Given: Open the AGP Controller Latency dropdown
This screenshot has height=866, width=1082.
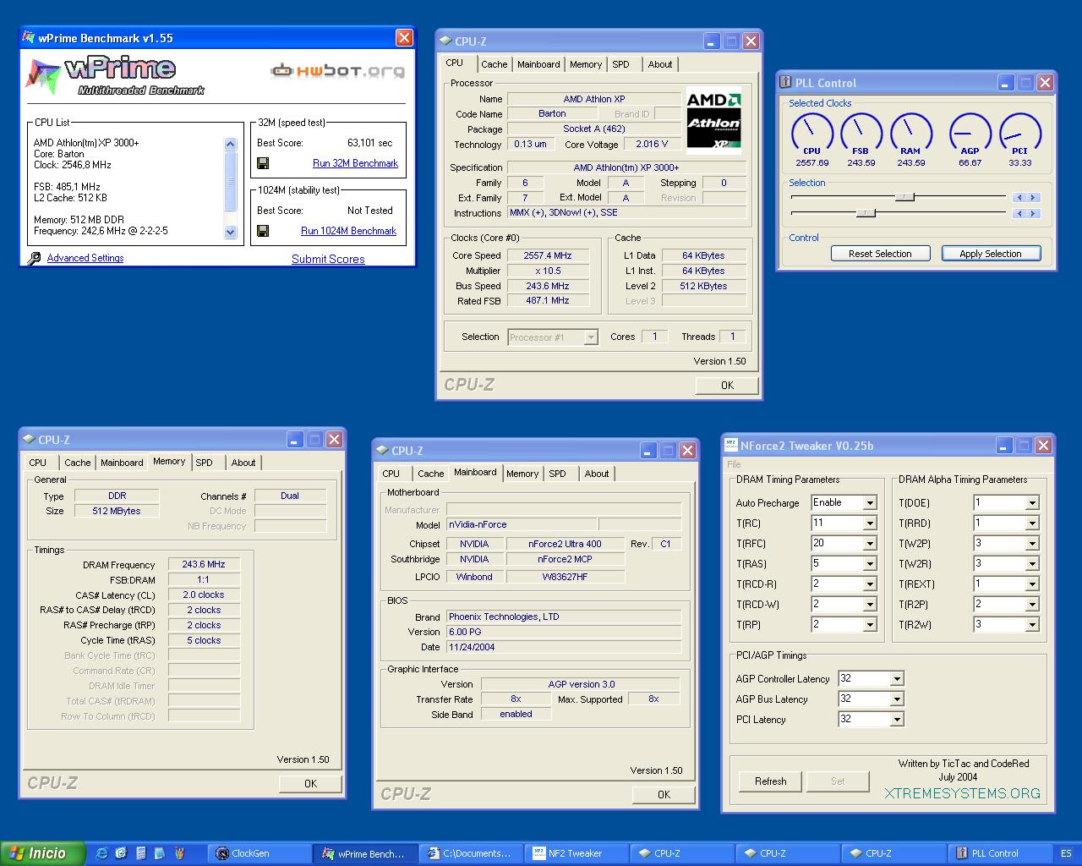Looking at the screenshot, I should [x=897, y=679].
